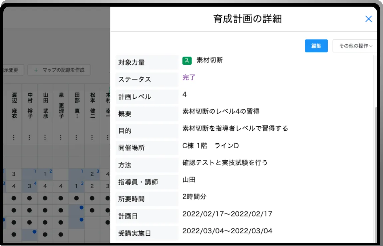
Task: Click the 指導員・講師 value 山田
Action: (x=189, y=180)
